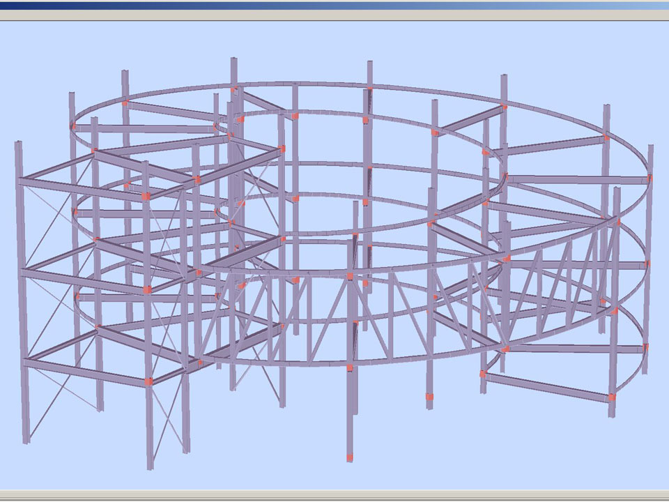Click red joint at right end of lowest ramp beam
The image size is (669, 502).
pos(612,397)
